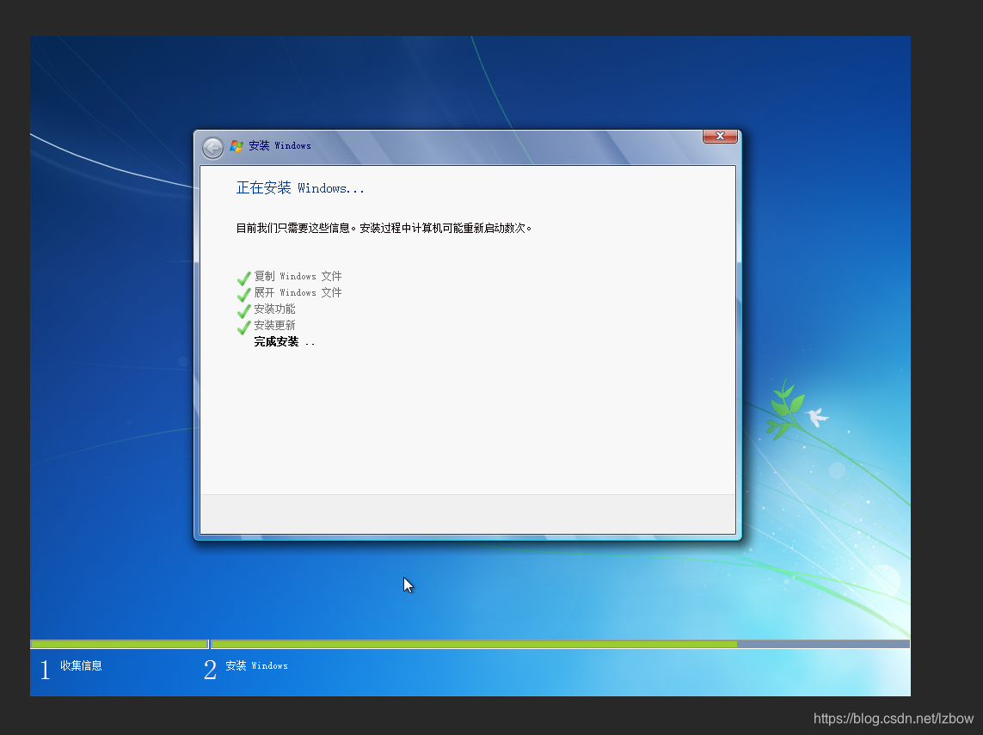The image size is (983, 735).
Task: Click the 安装 Windows stage label at the bottom
Action: pyautogui.click(x=256, y=665)
